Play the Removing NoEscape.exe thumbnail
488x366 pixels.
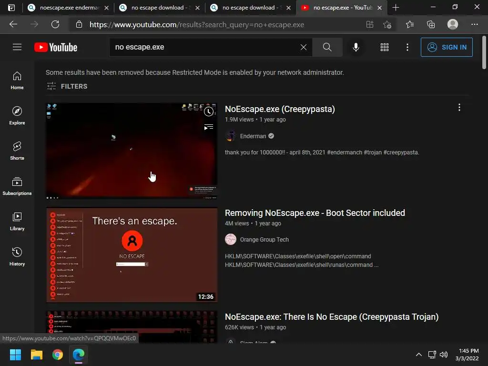(132, 255)
